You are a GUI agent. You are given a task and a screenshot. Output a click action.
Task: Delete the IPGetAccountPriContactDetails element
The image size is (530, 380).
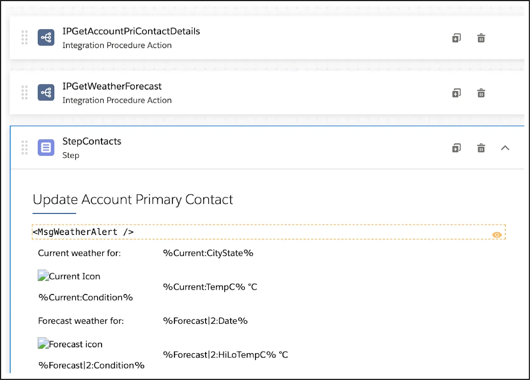481,38
